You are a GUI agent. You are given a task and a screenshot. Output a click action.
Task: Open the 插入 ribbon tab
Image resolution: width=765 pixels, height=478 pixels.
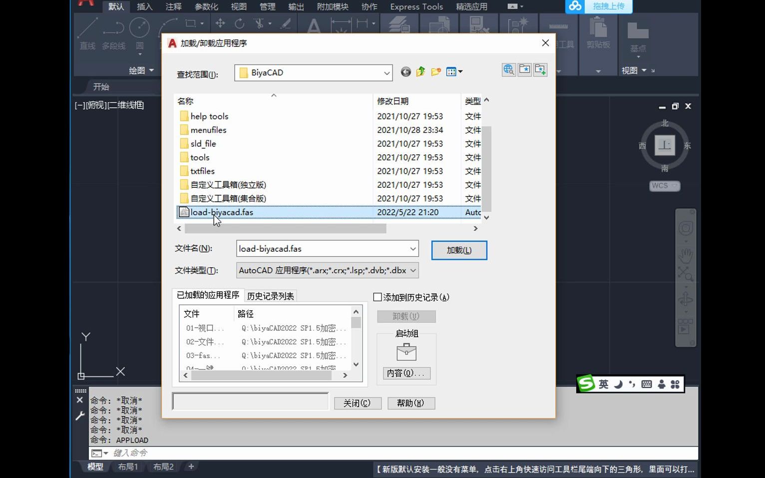click(x=144, y=6)
